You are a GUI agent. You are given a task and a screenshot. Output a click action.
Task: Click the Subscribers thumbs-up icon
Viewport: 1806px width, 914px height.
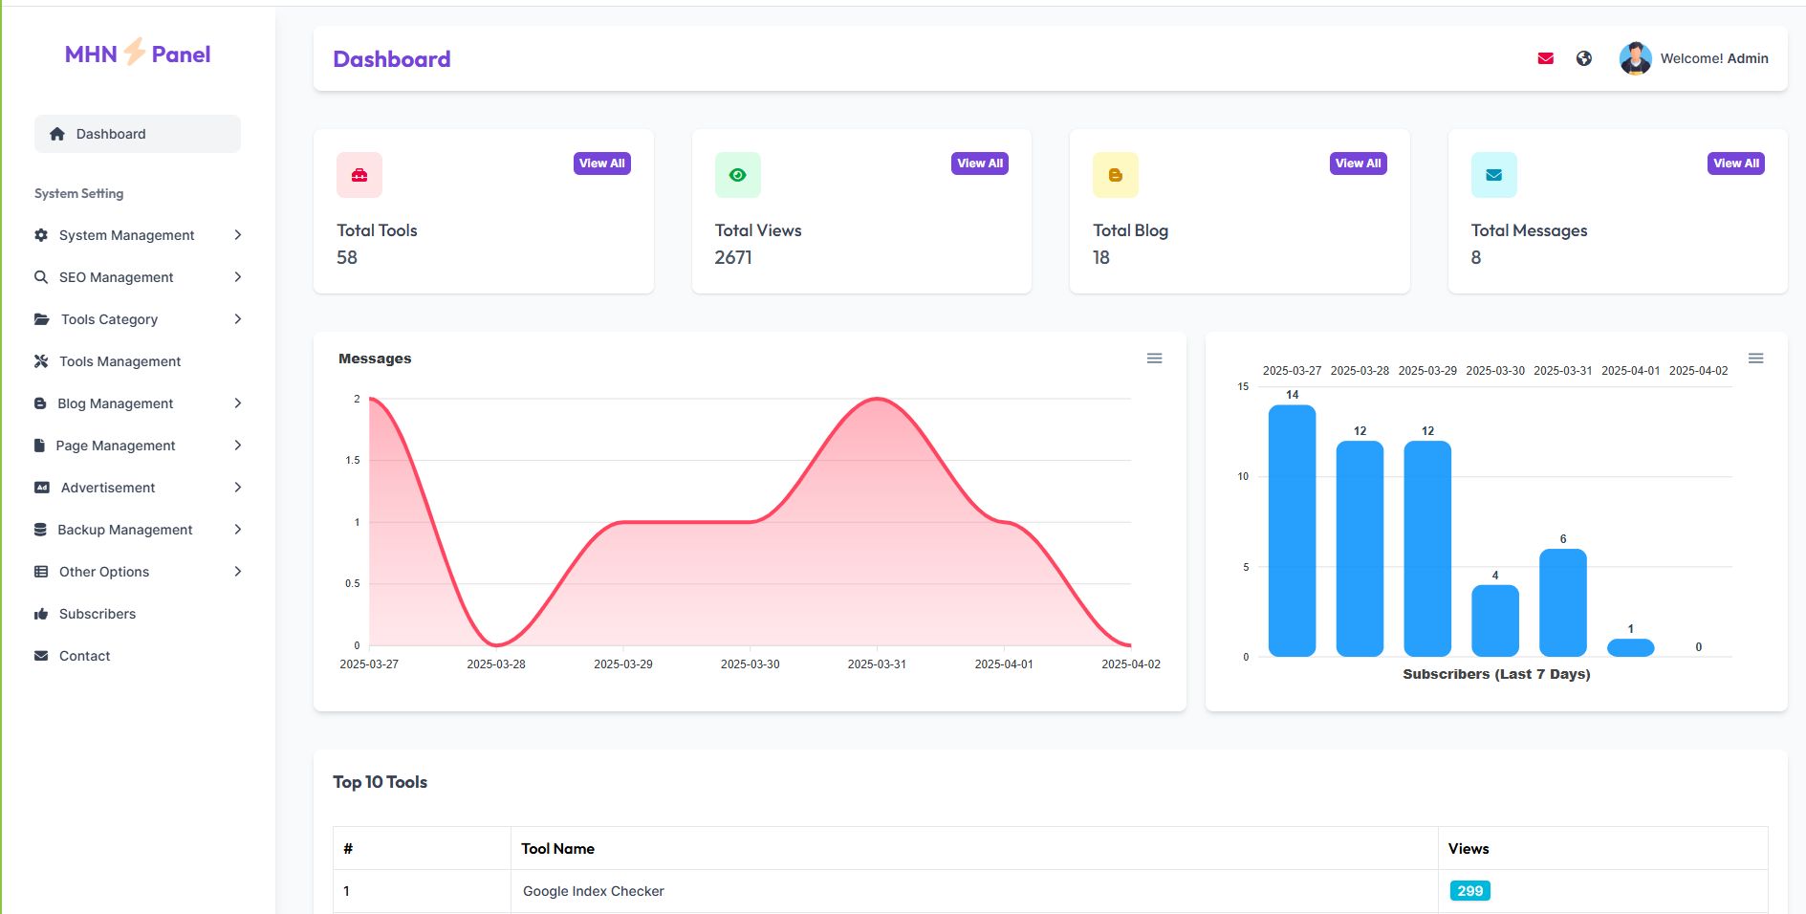click(x=41, y=614)
